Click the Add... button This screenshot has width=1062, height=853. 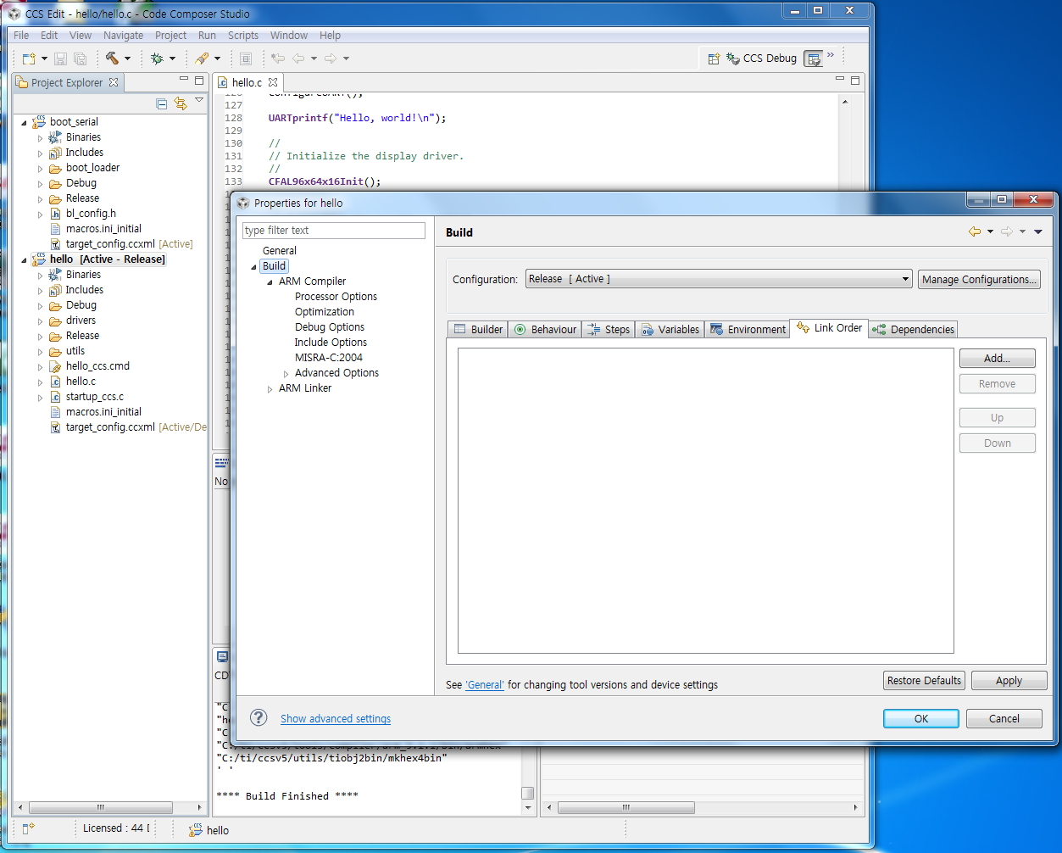click(x=997, y=358)
